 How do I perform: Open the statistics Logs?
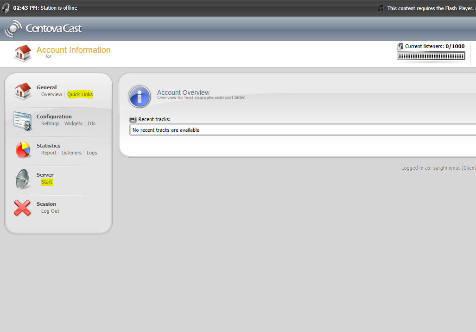pos(92,153)
